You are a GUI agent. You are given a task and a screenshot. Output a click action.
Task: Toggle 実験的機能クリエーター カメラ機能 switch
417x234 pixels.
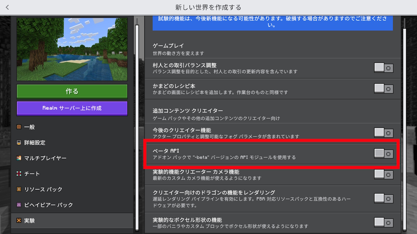pyautogui.click(x=383, y=175)
